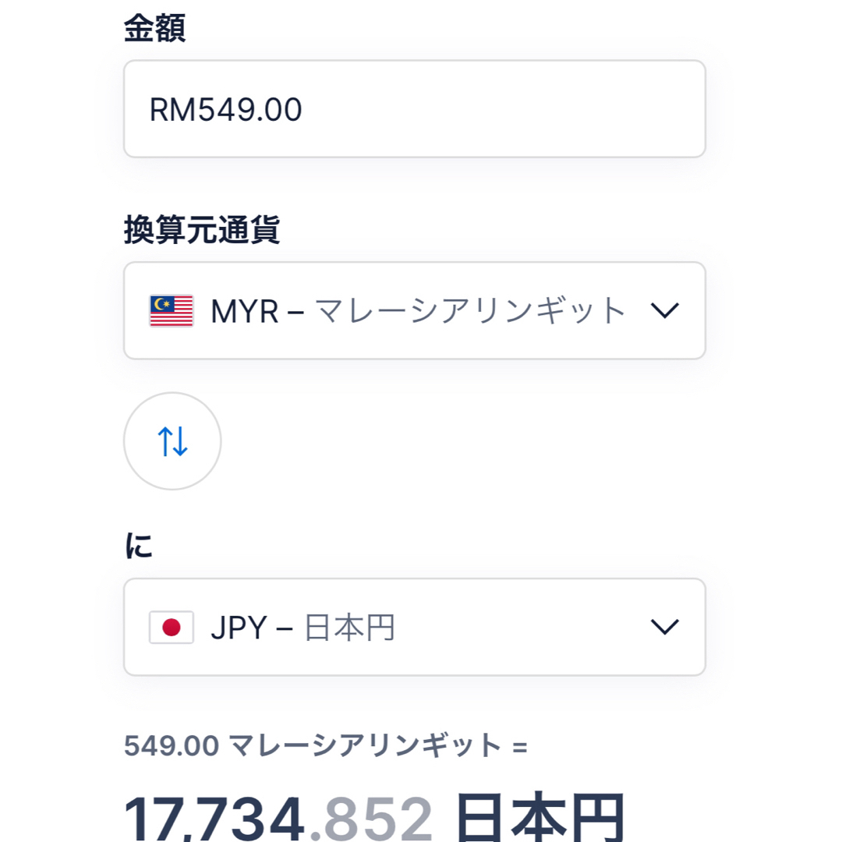Viewport: 842px width, 842px height.
Task: Click the Japanese flag icon
Action: coord(172,627)
